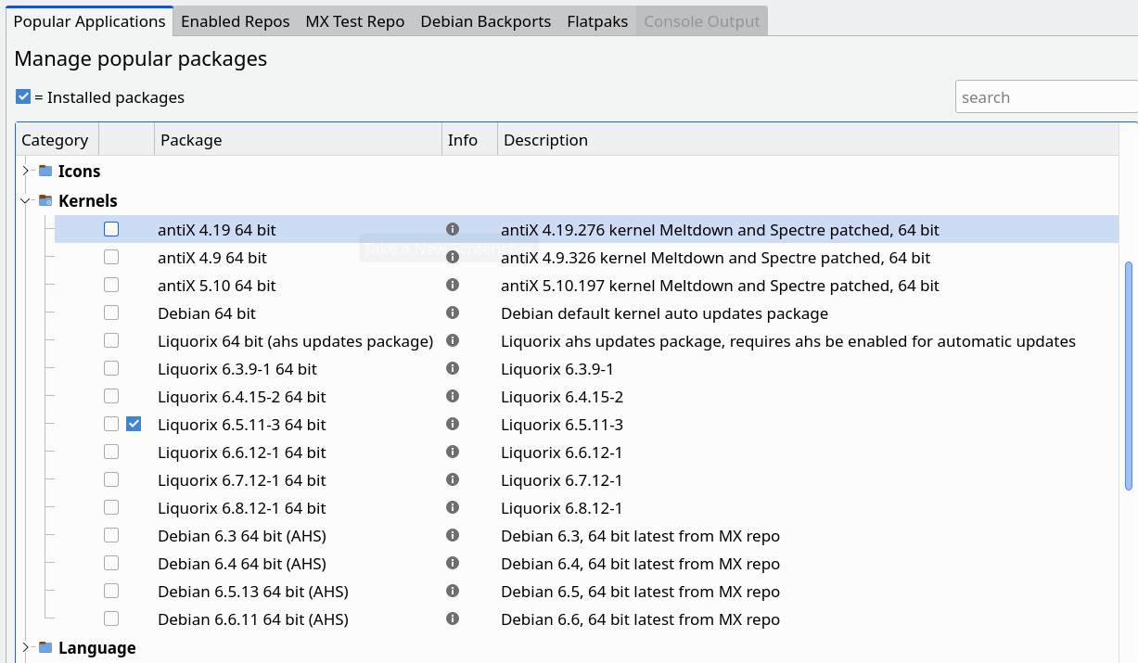Viewport: 1138px width, 663px height.
Task: Open the MX Test Repo tab
Action: point(355,20)
